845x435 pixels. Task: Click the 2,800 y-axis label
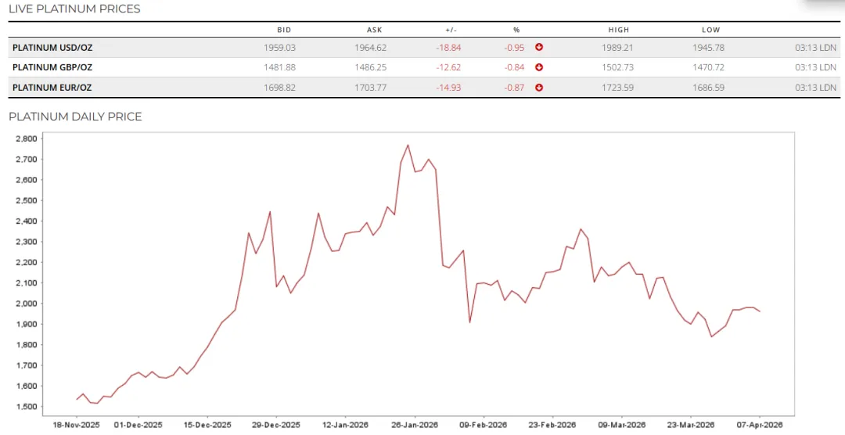click(x=27, y=138)
